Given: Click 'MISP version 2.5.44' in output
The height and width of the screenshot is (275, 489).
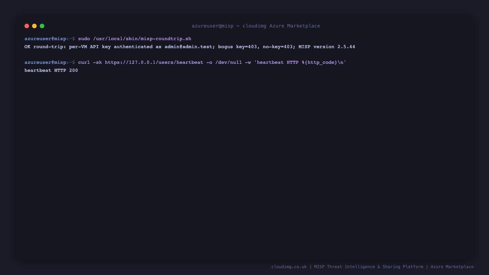Looking at the screenshot, I should tap(327, 47).
